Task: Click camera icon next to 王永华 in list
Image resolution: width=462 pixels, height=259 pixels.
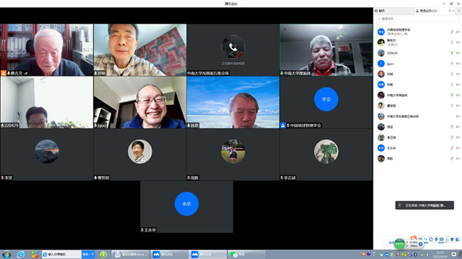Action: 458,148
